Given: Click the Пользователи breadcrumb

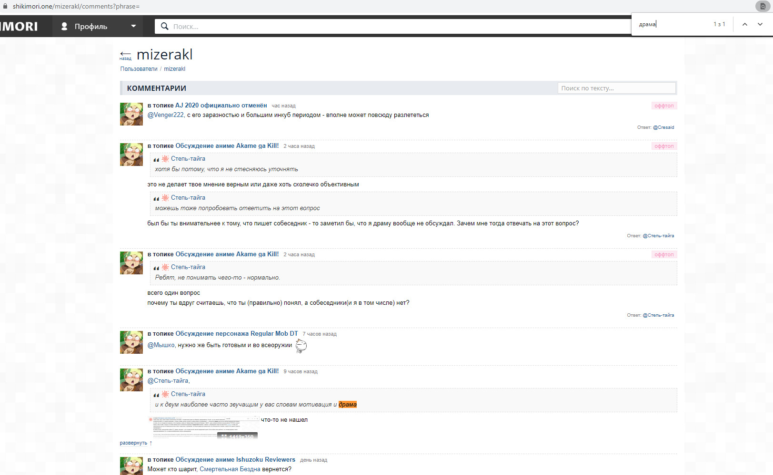Looking at the screenshot, I should (139, 69).
